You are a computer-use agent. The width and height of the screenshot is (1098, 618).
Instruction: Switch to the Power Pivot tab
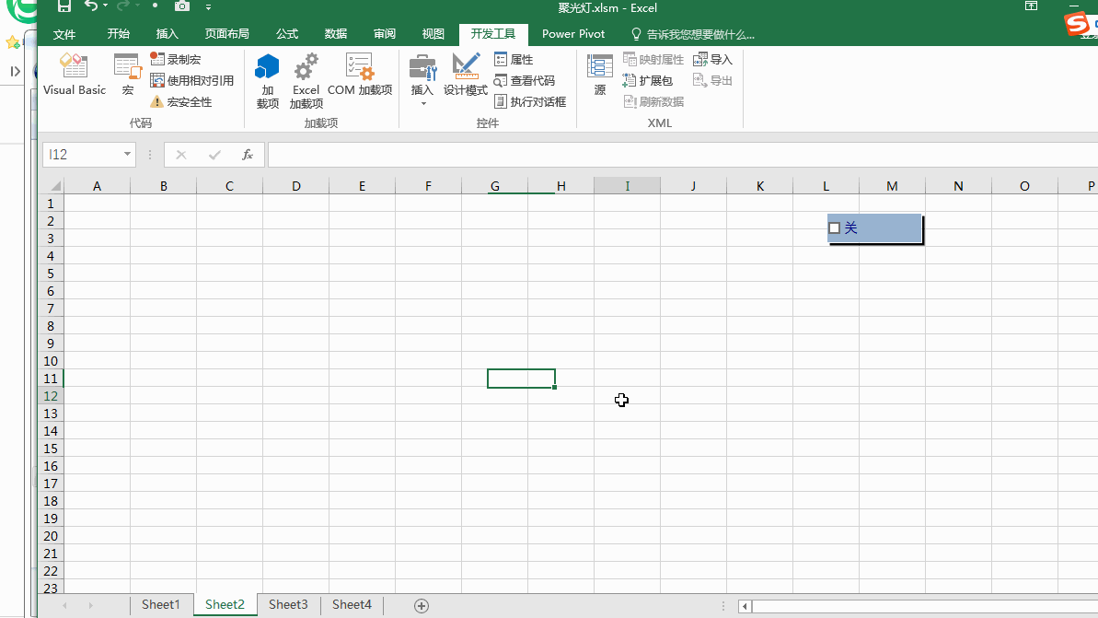573,34
